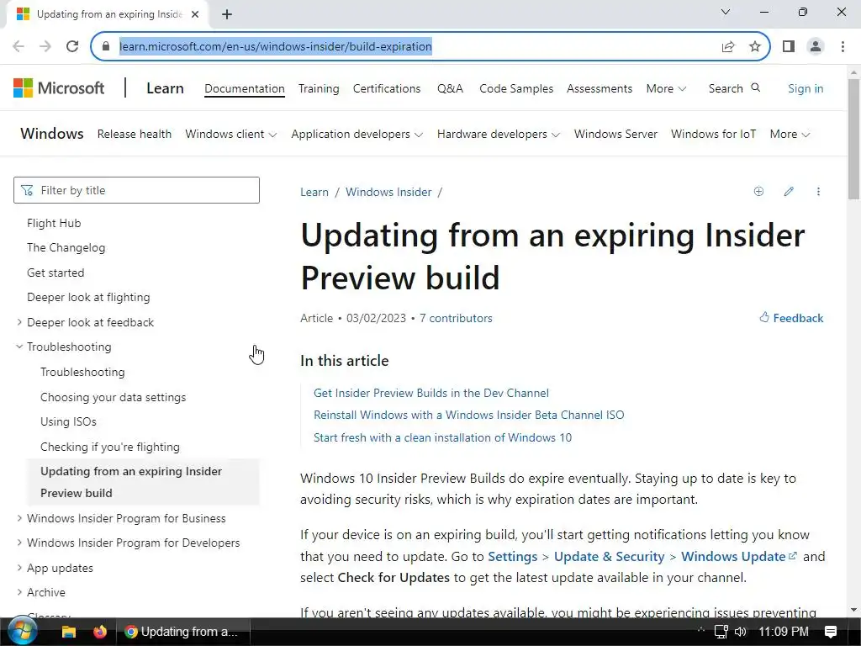Open the Q&A tab
Screen dimensions: 861x646
(451, 88)
